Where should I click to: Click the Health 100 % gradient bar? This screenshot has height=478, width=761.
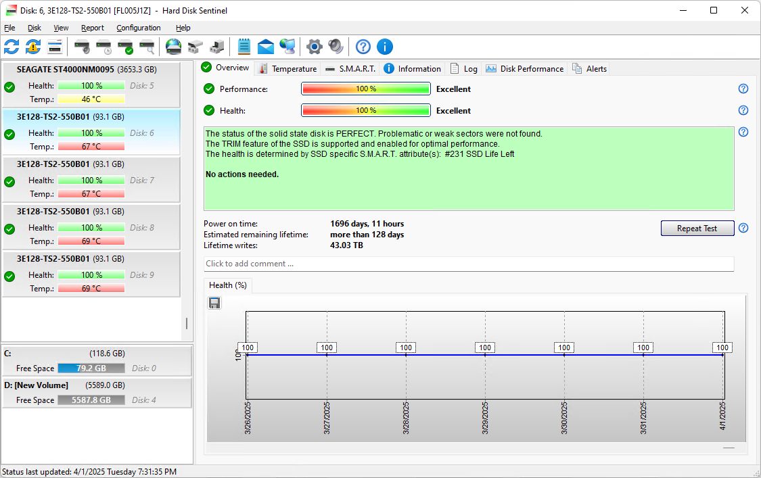tap(366, 110)
